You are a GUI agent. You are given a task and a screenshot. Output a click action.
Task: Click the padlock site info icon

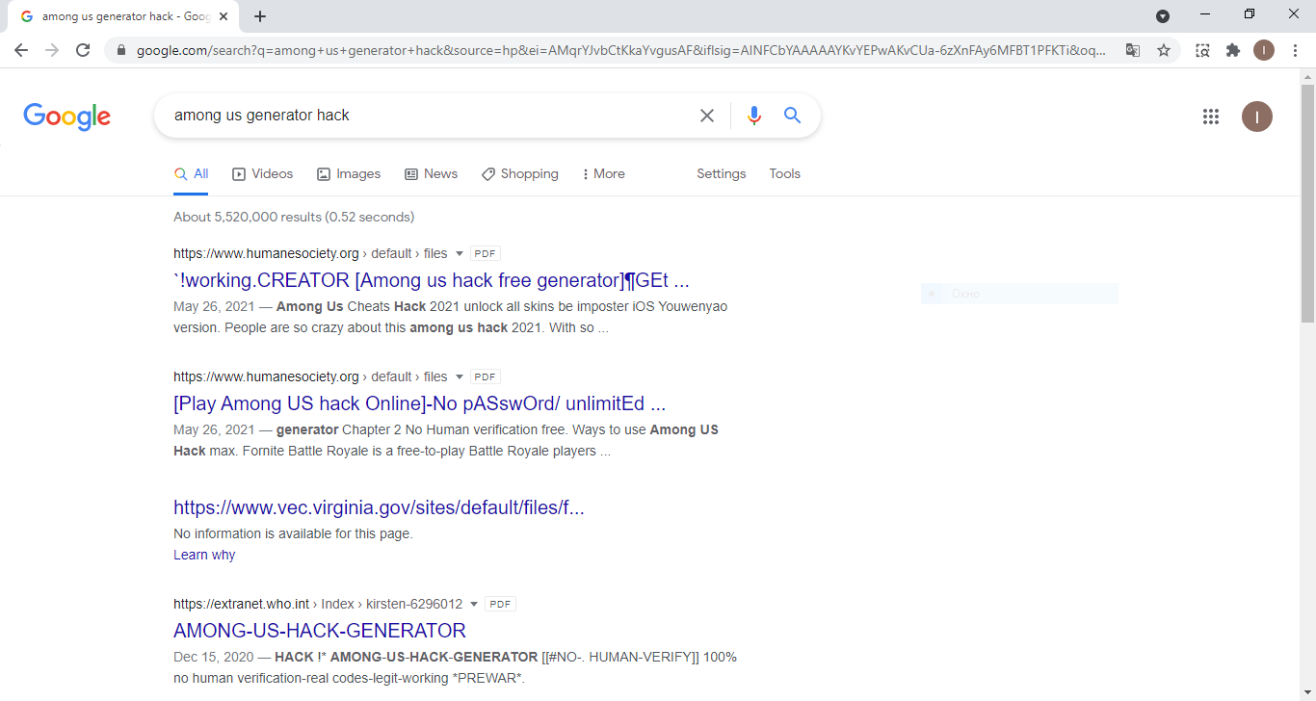(x=120, y=50)
